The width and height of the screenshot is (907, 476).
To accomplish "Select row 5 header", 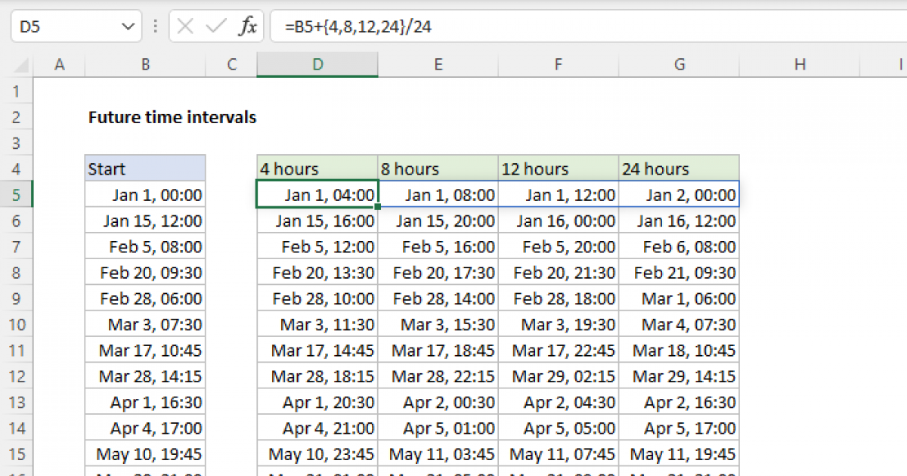I will 17,194.
